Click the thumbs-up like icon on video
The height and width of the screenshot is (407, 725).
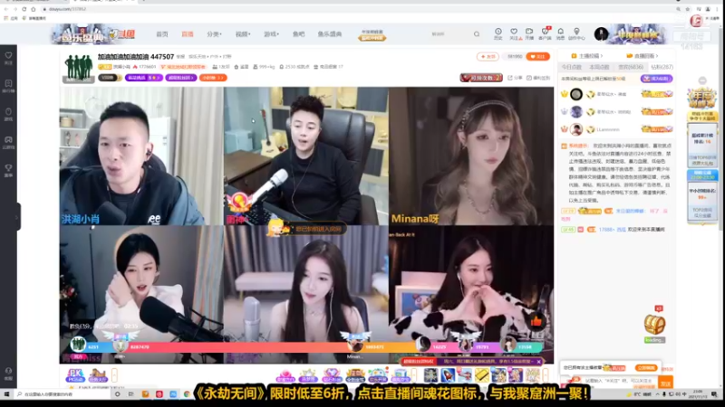pos(536,321)
